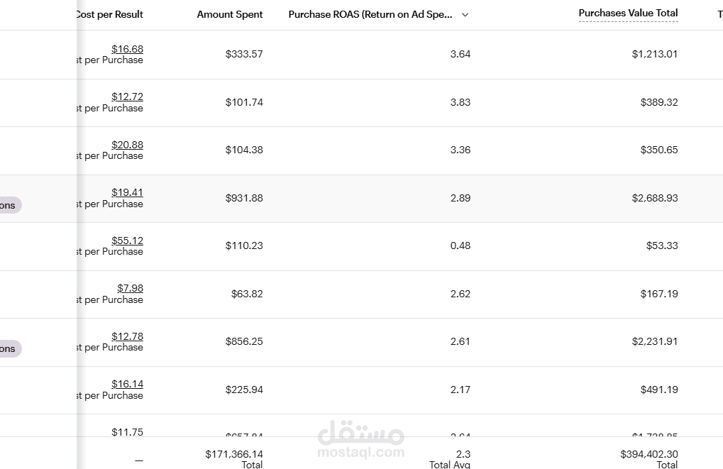Screen dimensions: 723x469
Task: Click the Cost per Result header
Action: click(x=110, y=14)
